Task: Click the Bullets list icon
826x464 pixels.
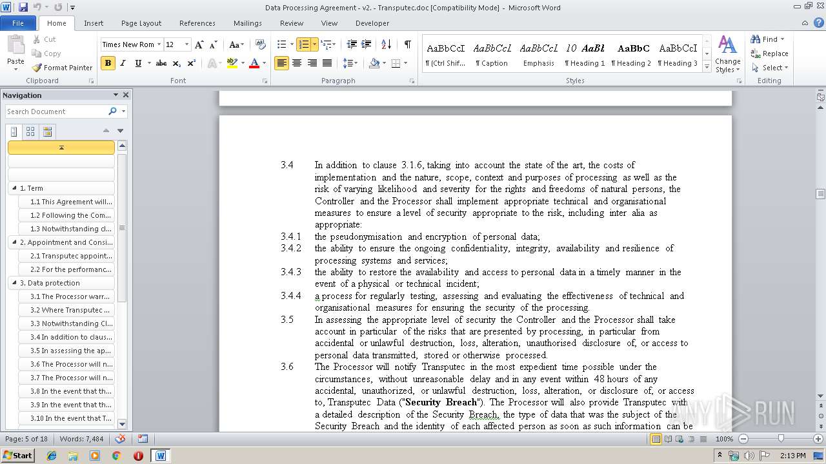Action: tap(281, 44)
